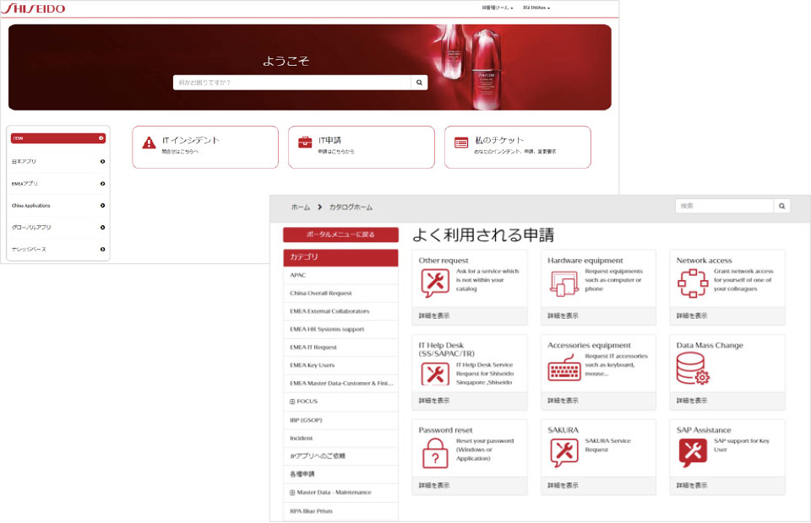811x523 pixels.
Task: Click the Hardware equipment card title
Action: coord(585,261)
